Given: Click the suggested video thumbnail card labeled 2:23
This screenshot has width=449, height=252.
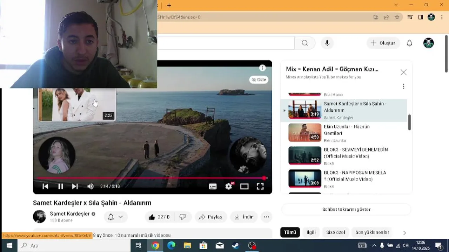Looking at the screenshot, I should [x=77, y=105].
